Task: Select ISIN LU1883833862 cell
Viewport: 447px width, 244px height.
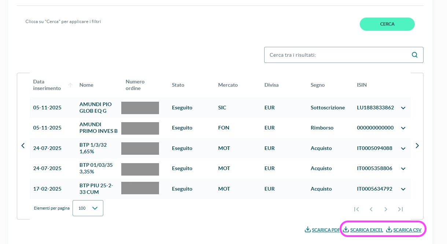Action: pyautogui.click(x=376, y=108)
